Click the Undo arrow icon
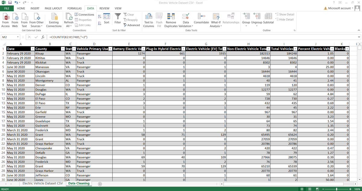 (x=16, y=3)
